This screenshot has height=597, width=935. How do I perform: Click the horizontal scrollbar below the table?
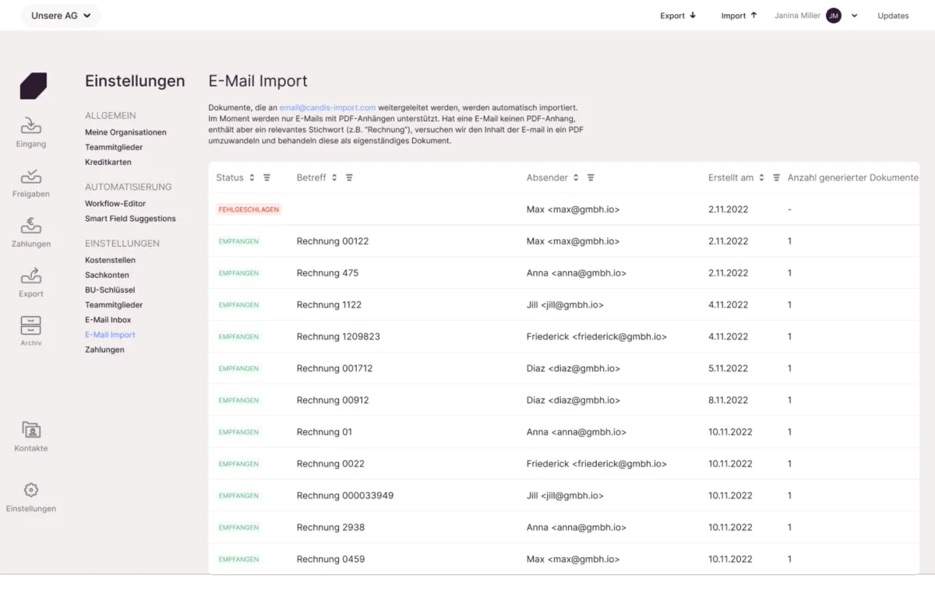tap(105, 577)
